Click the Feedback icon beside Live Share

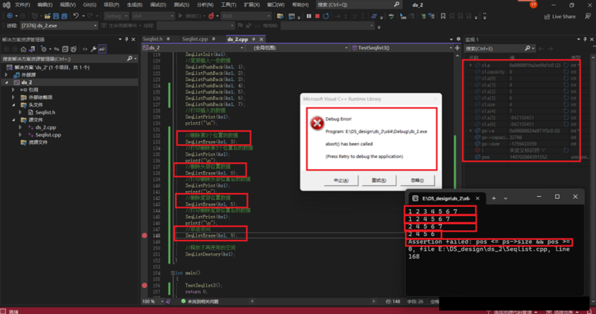pos(587,16)
